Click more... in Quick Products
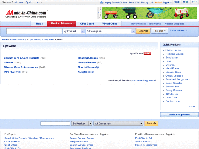This screenshot has height=149, width=199. coord(193,107)
